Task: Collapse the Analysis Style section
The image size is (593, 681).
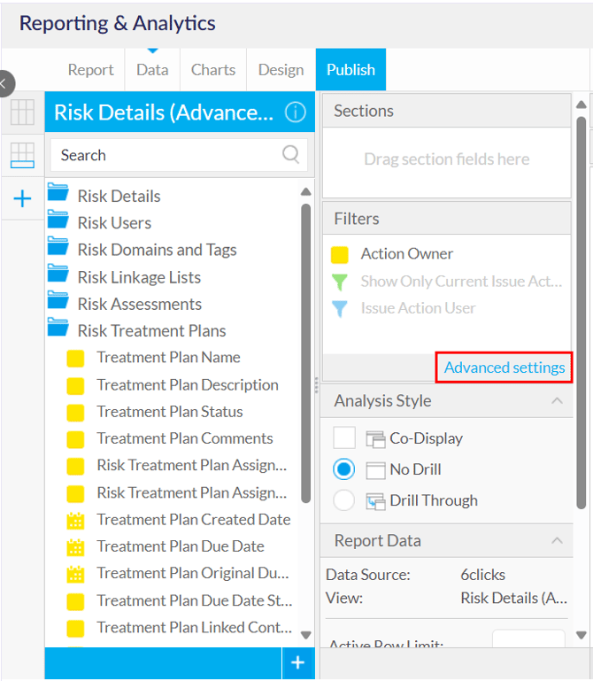Action: (x=557, y=401)
